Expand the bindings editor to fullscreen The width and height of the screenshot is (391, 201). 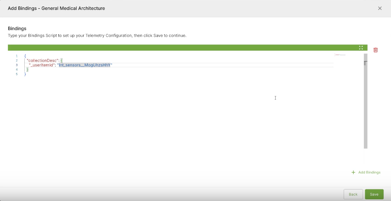click(x=361, y=47)
